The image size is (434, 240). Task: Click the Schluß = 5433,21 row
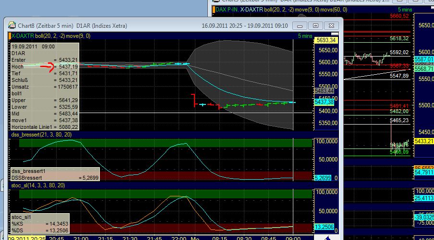45,80
